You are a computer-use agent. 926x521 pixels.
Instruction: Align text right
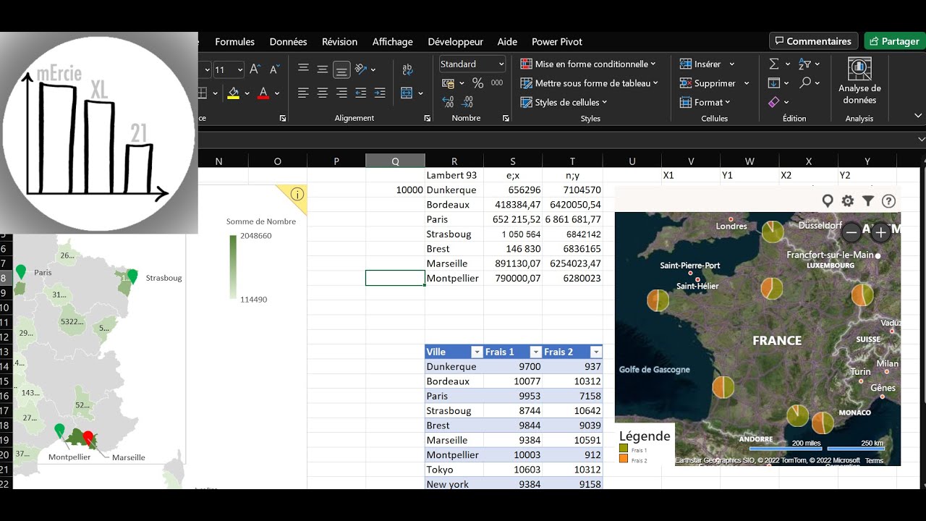coord(341,93)
